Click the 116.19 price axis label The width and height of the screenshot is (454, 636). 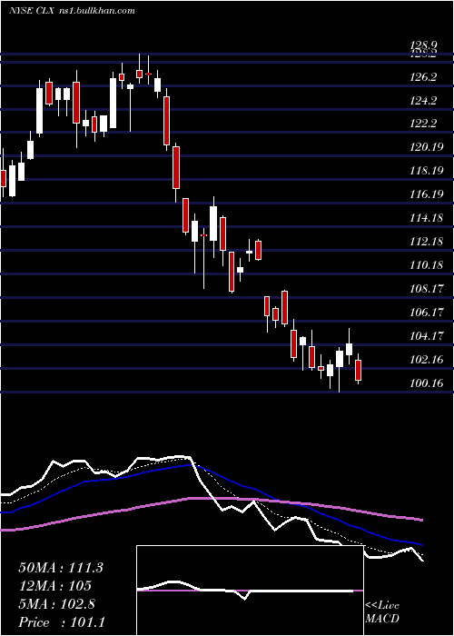pyautogui.click(x=427, y=194)
